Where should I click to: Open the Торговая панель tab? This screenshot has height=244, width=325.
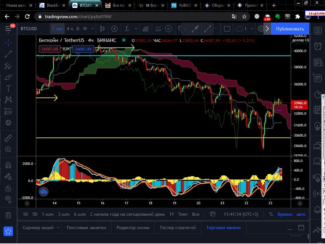(223, 228)
